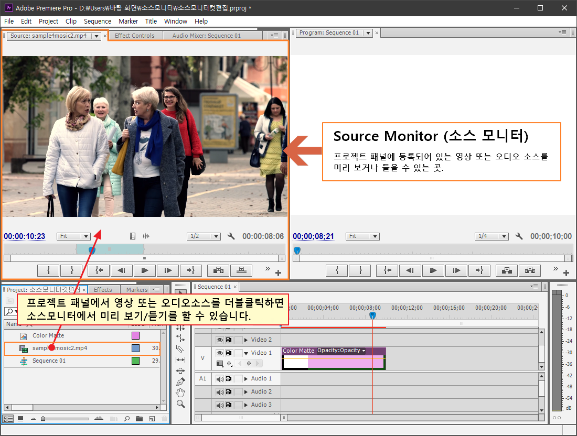This screenshot has width=577, height=436.
Task: Switch to the Effects tab
Action: tap(103, 290)
